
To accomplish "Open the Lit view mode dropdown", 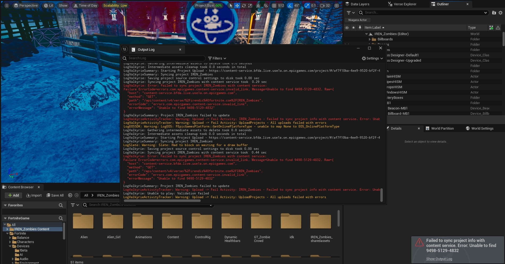I will click(49, 6).
